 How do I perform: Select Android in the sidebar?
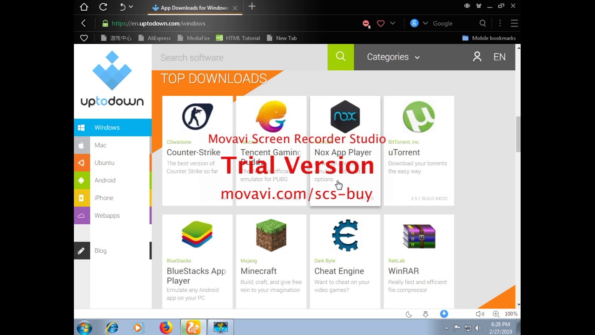(x=112, y=181)
